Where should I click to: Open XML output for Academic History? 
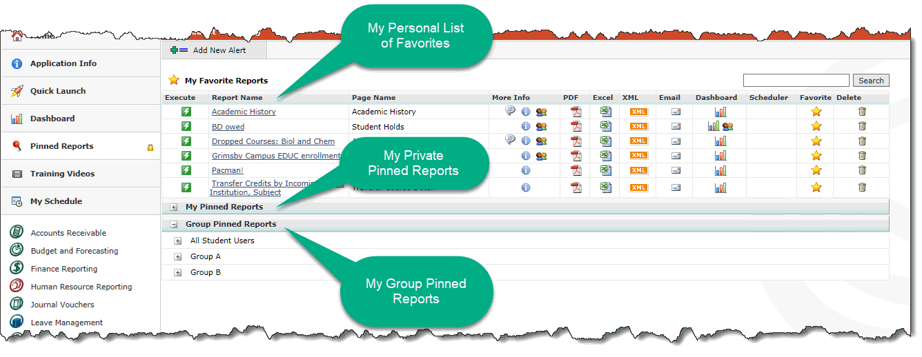point(638,112)
